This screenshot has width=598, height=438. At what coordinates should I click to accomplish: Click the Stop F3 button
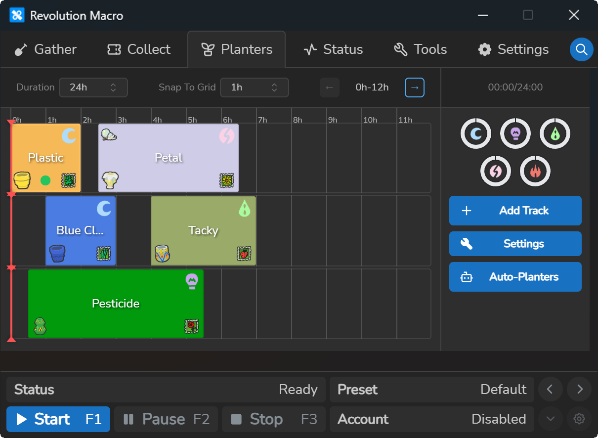(x=274, y=419)
